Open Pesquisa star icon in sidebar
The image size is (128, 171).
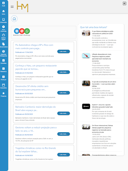click(x=3, y=94)
